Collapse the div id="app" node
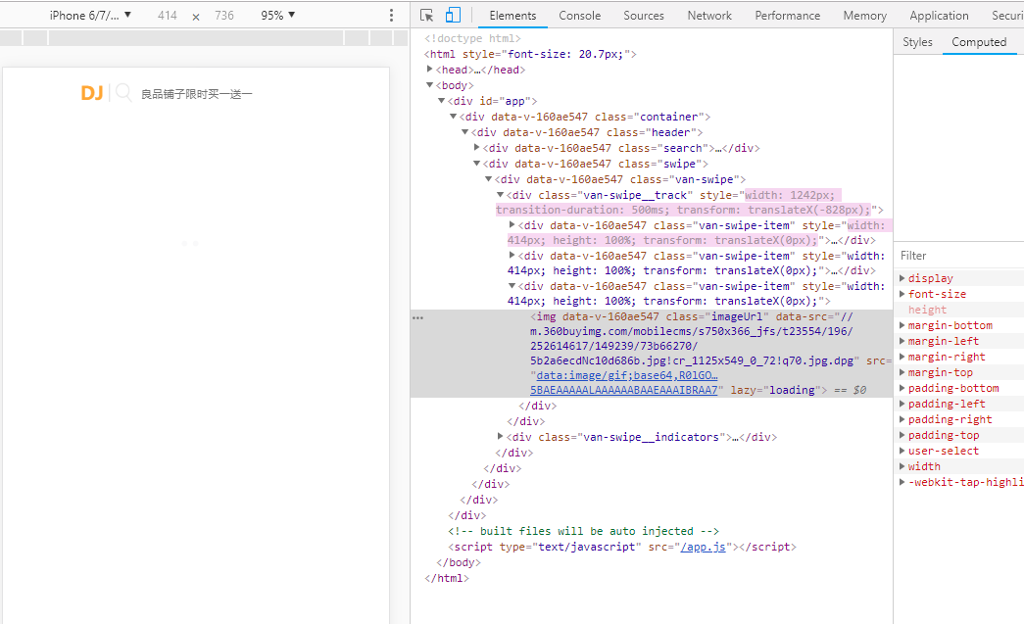 (x=442, y=101)
